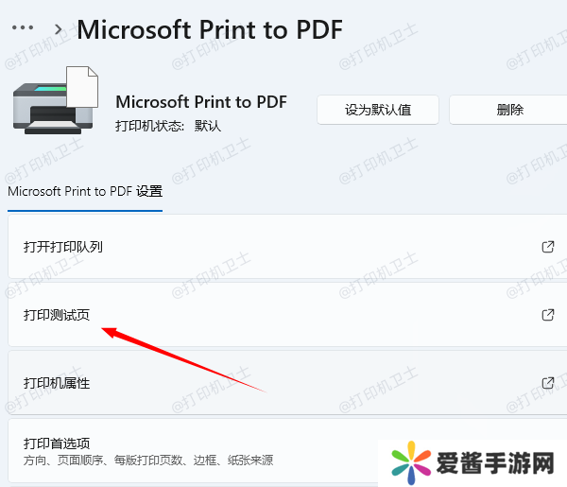The height and width of the screenshot is (487, 567).
Task: Open the 打印测试页 option
Action: tap(287, 314)
